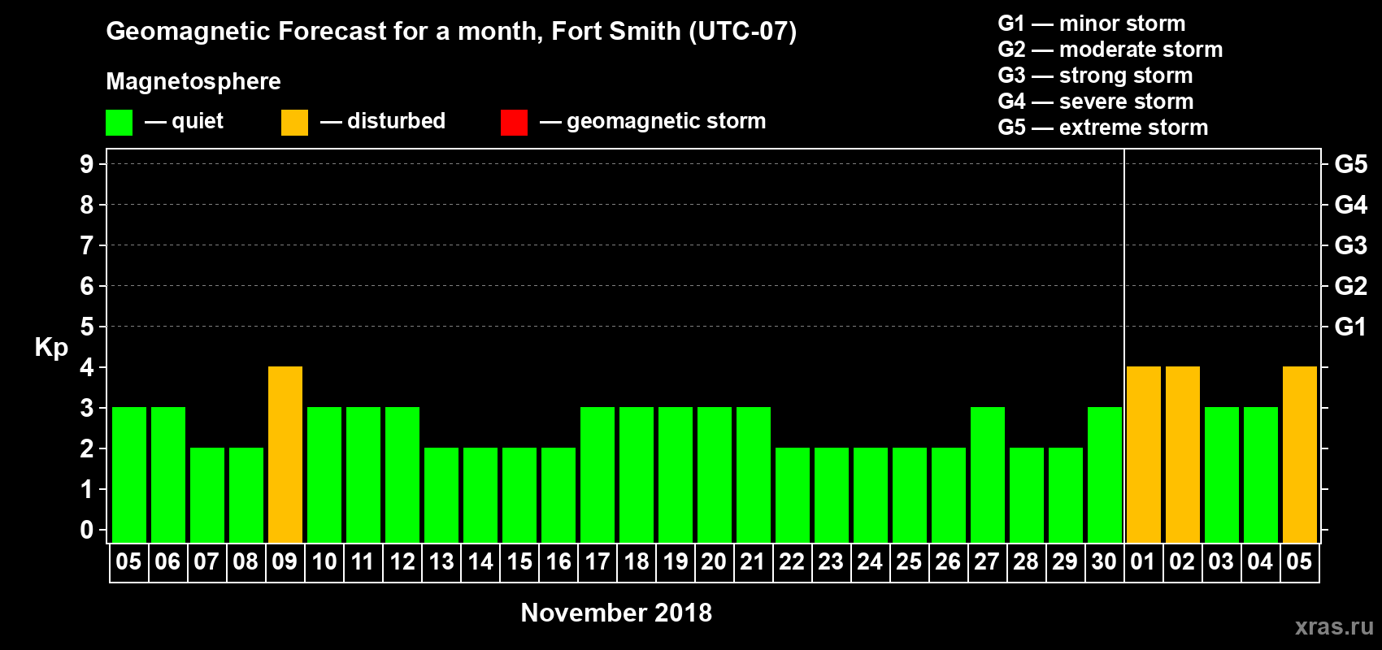Click the orange disturbed legend swatch
Image resolution: width=1382 pixels, height=650 pixels.
pos(294,123)
